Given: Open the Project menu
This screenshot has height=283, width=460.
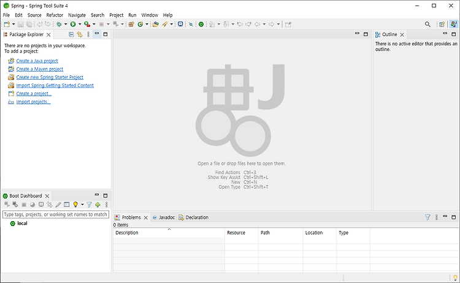Looking at the screenshot, I should [116, 15].
